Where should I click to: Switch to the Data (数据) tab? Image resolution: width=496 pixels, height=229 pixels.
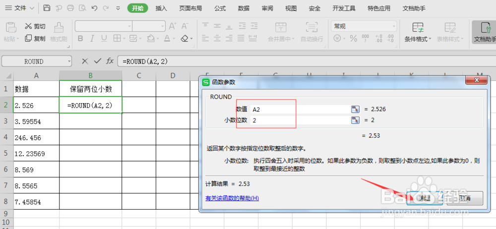pyautogui.click(x=244, y=8)
